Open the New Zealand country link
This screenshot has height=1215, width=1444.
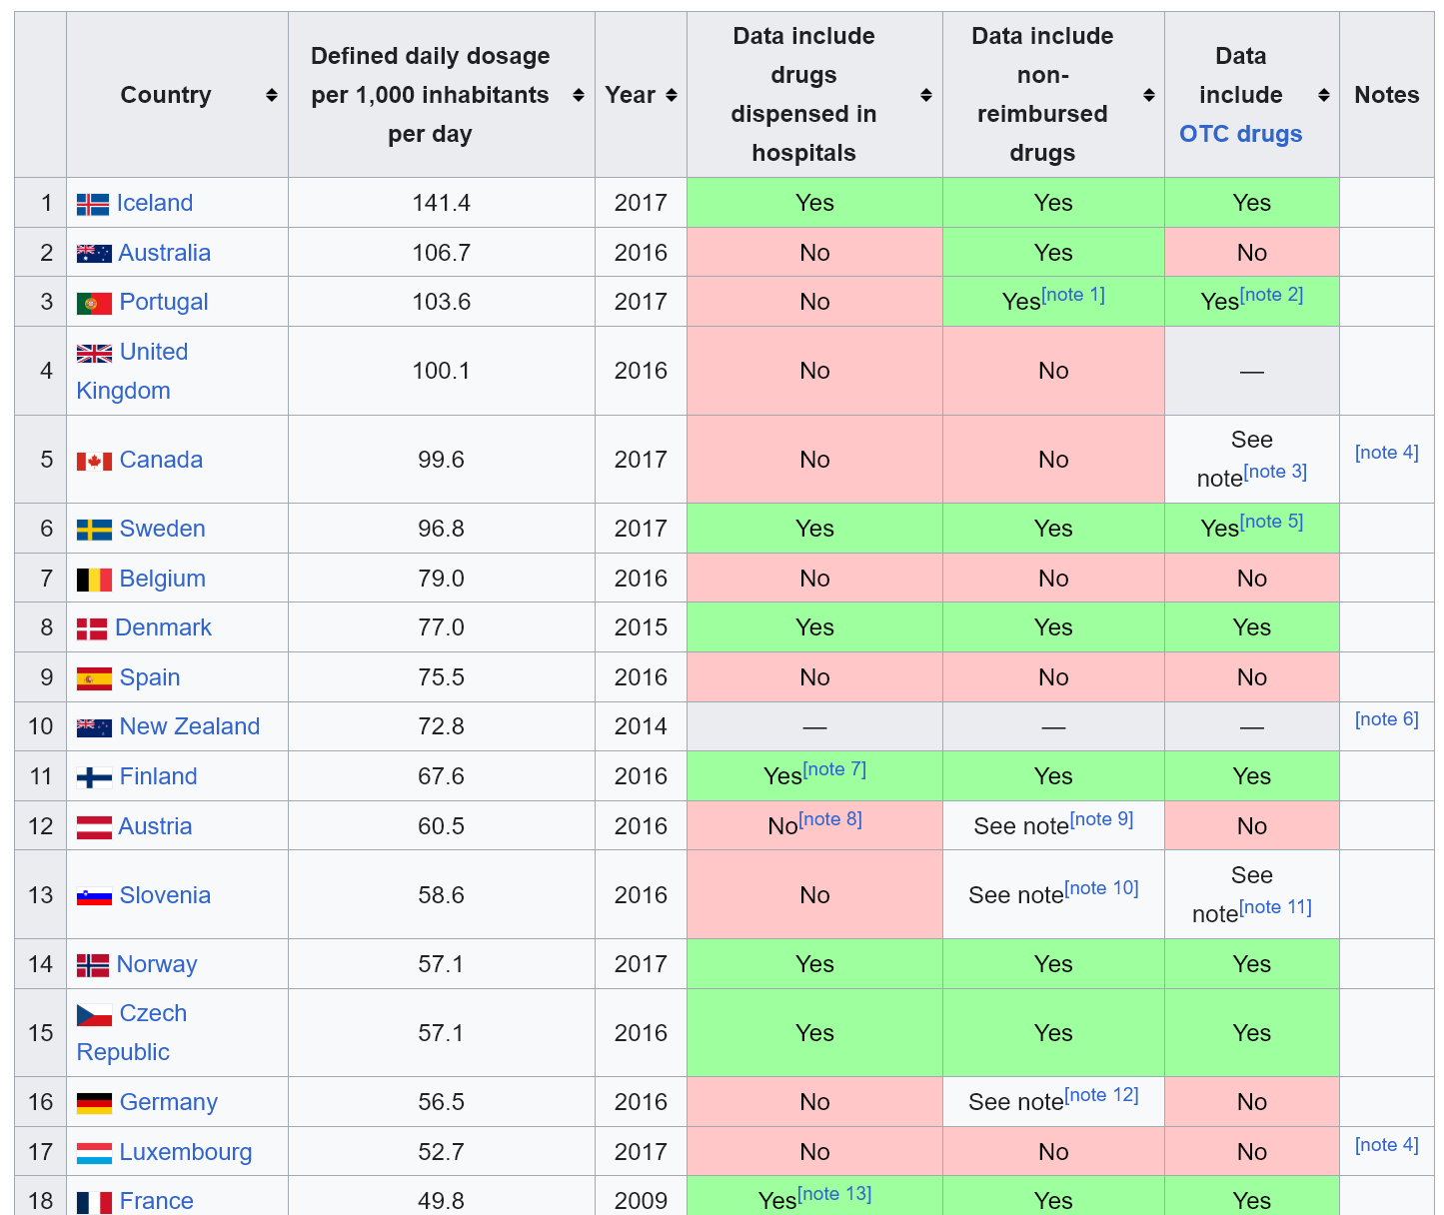tap(189, 726)
